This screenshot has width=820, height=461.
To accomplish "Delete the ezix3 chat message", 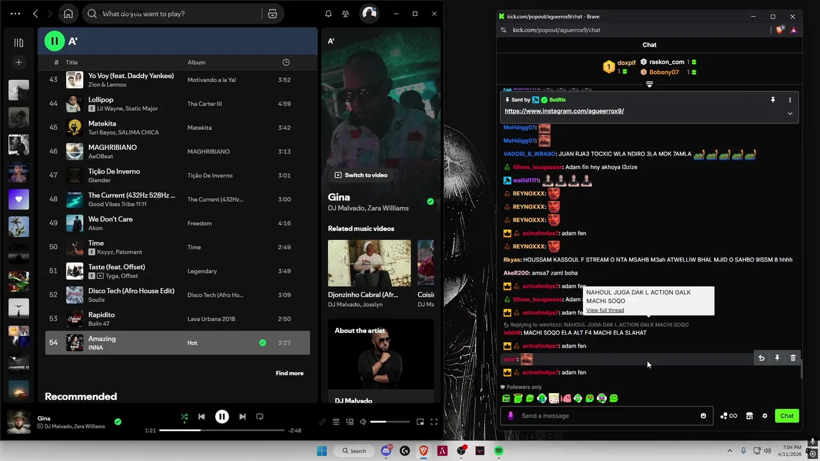I will [x=792, y=358].
